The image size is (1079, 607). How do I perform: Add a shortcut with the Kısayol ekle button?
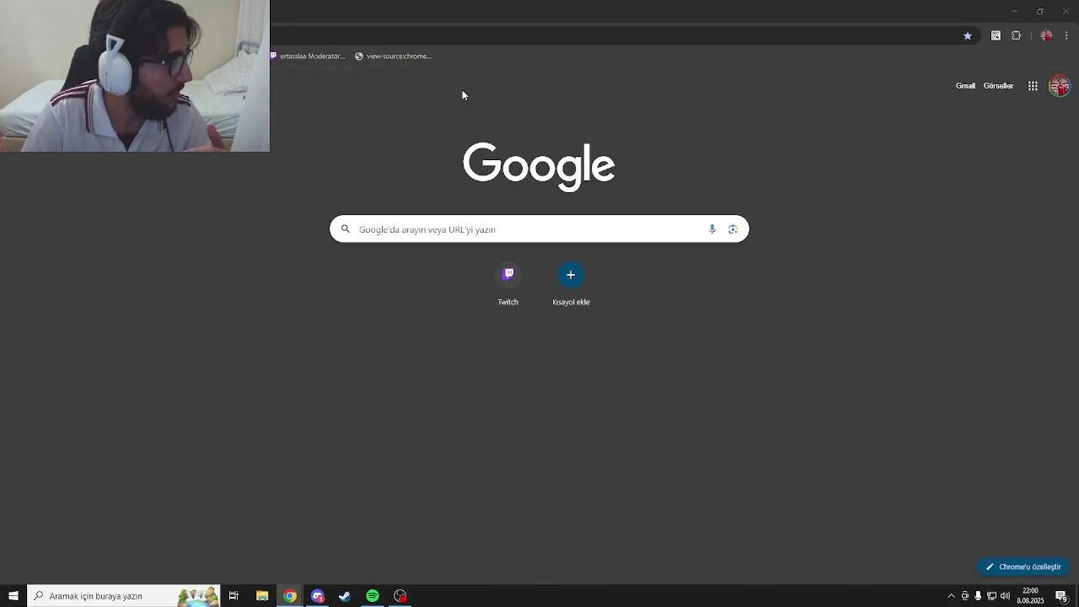point(571,284)
